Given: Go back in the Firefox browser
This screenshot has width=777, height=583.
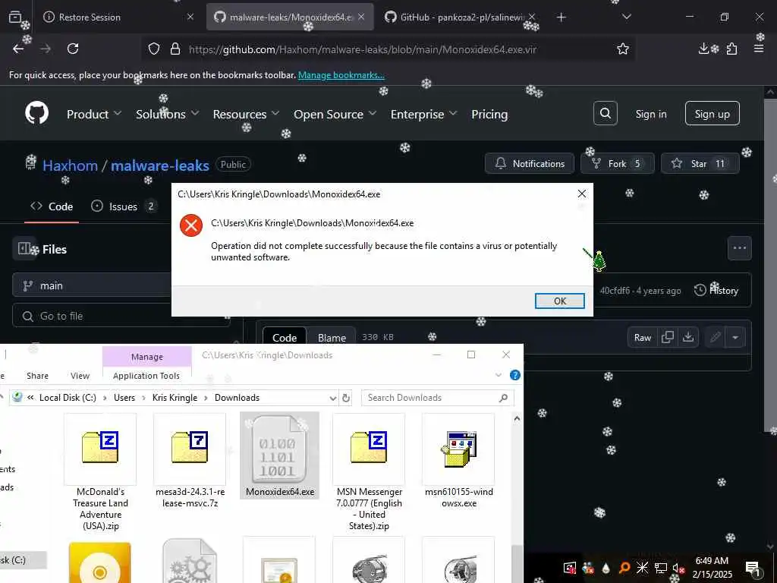Looking at the screenshot, I should pos(18,49).
